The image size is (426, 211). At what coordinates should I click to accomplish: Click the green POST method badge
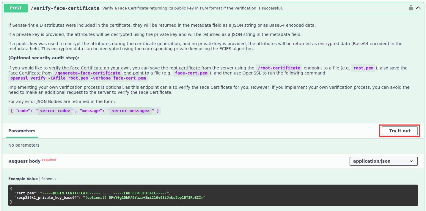tap(16, 8)
